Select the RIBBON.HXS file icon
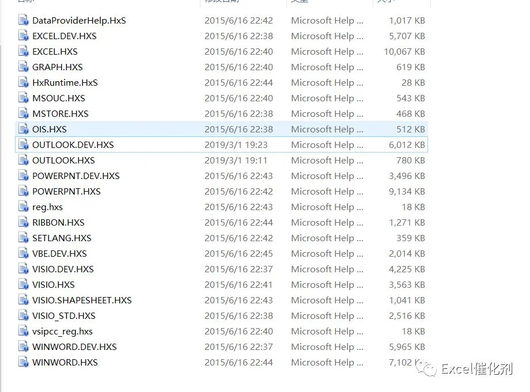 [24, 222]
